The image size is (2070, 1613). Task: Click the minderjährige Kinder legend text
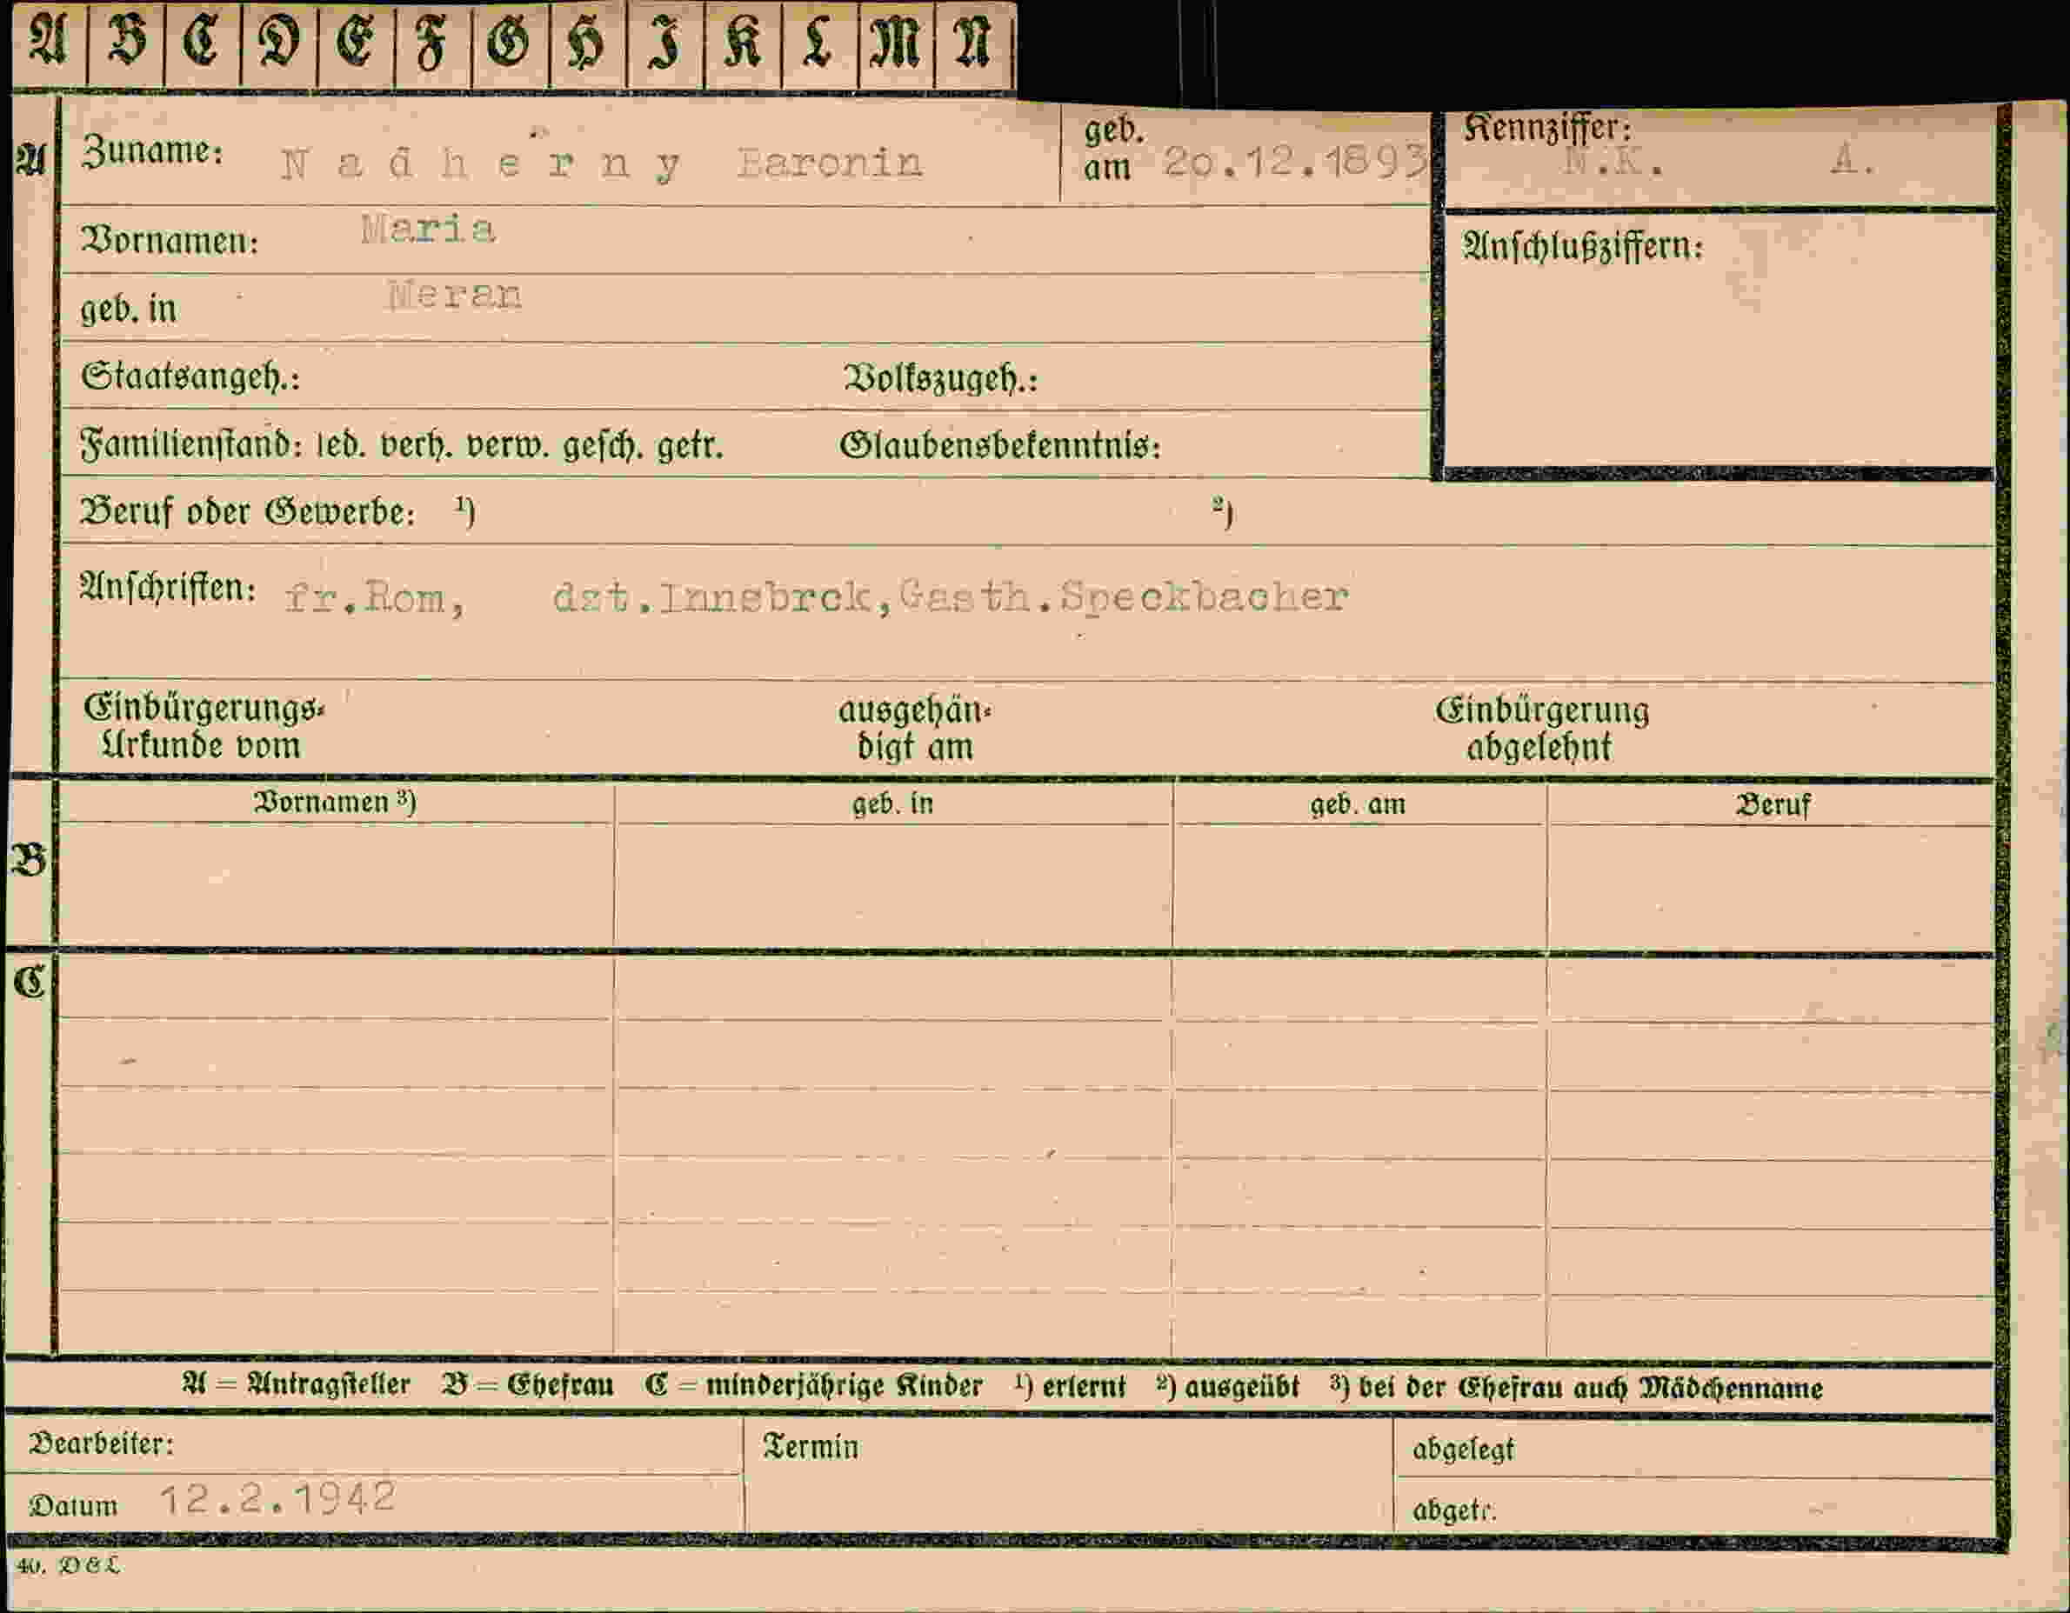click(844, 1387)
